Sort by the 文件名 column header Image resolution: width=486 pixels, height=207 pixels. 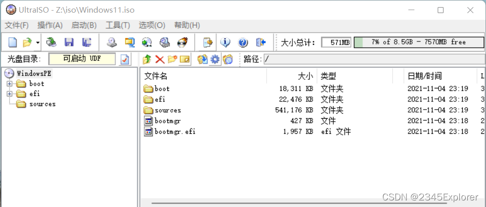(156, 76)
